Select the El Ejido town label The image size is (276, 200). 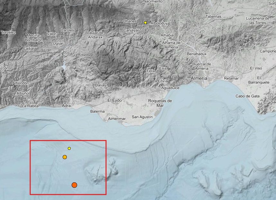[114, 101]
